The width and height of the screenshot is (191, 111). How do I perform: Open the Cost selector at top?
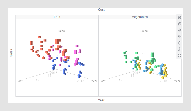[101, 10]
